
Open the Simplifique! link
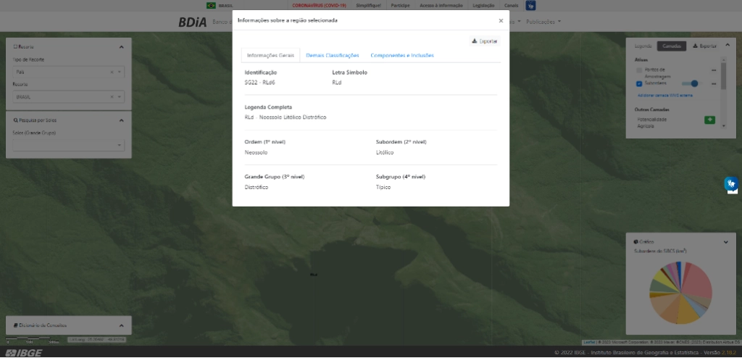(368, 6)
